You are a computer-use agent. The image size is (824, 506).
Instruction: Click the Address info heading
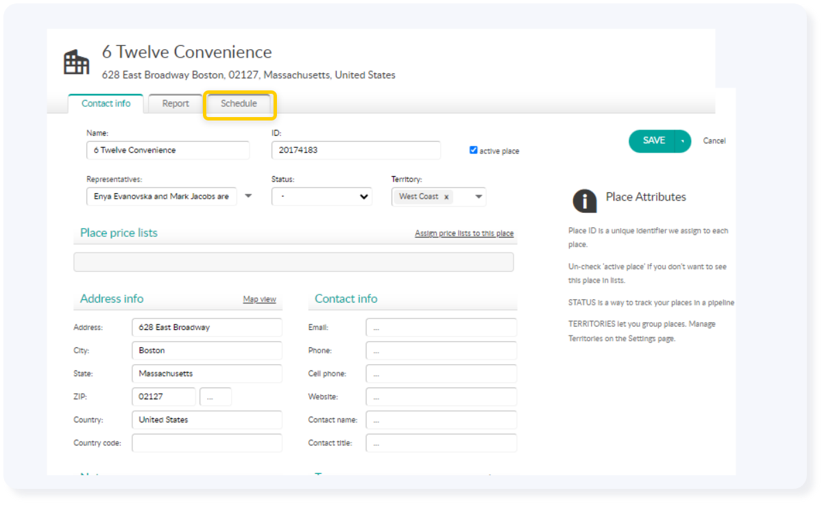coord(112,299)
